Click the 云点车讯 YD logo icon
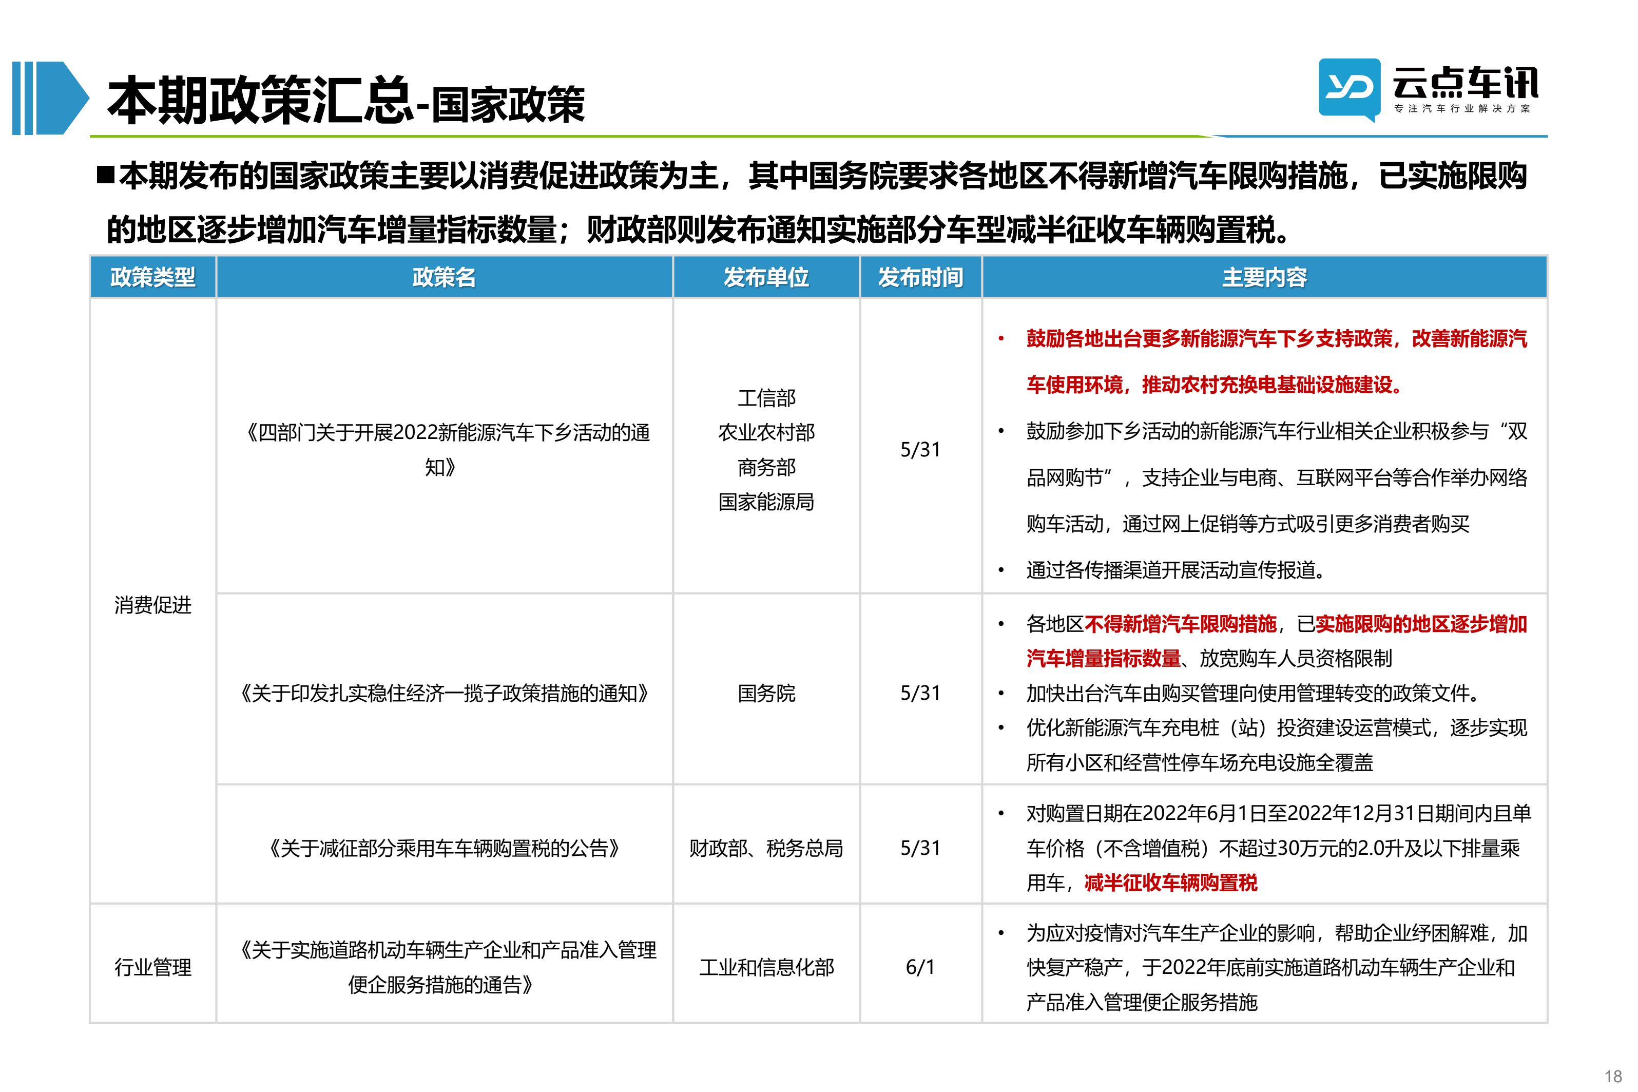1638x1092 pixels. pos(1349,90)
